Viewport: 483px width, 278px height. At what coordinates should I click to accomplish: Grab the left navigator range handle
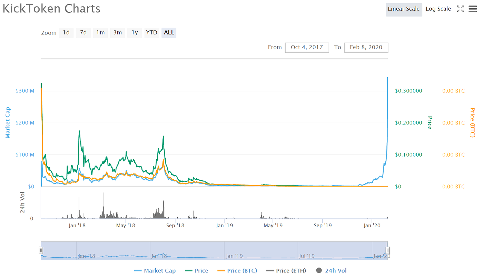[41, 250]
